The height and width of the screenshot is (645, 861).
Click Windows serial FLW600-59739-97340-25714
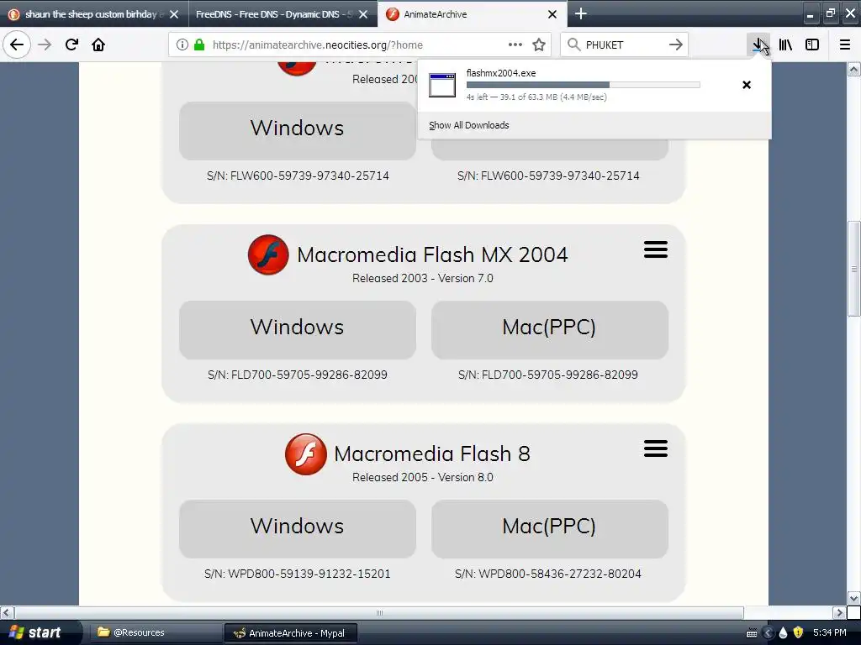click(x=298, y=176)
